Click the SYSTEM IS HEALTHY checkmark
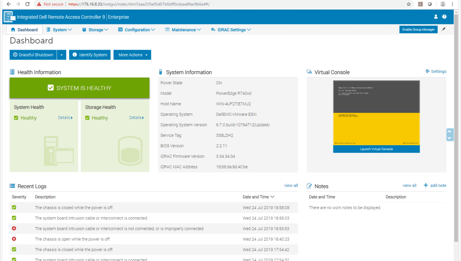The width and height of the screenshot is (461, 261). point(50,88)
